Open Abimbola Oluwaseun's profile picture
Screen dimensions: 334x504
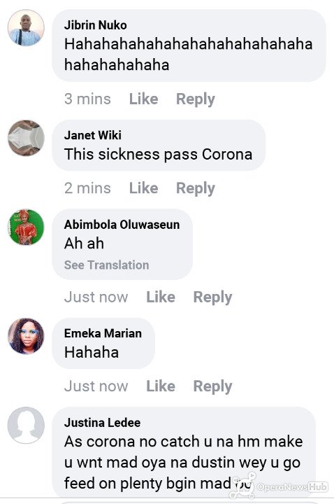(26, 227)
